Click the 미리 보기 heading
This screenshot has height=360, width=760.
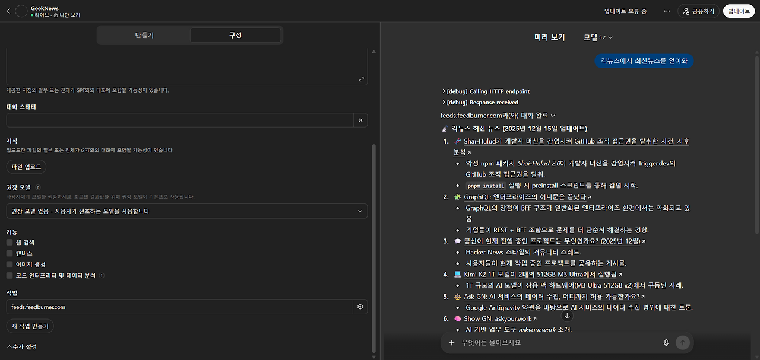click(x=549, y=37)
